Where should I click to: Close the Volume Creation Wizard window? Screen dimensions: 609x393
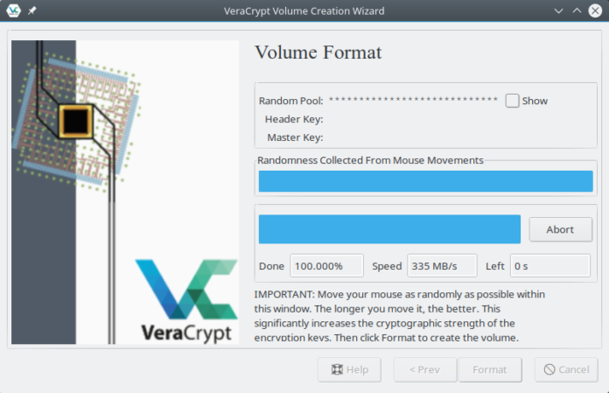pos(595,11)
